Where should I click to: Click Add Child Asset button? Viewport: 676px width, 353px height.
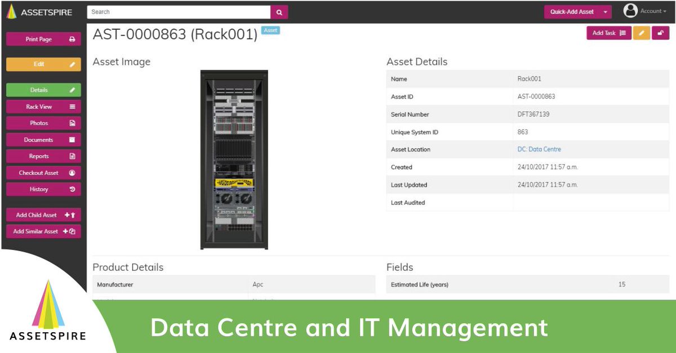pos(43,215)
